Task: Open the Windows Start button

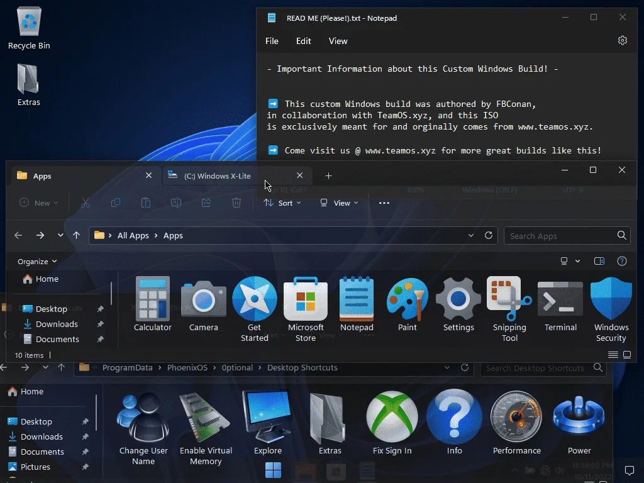Action: tap(273, 470)
